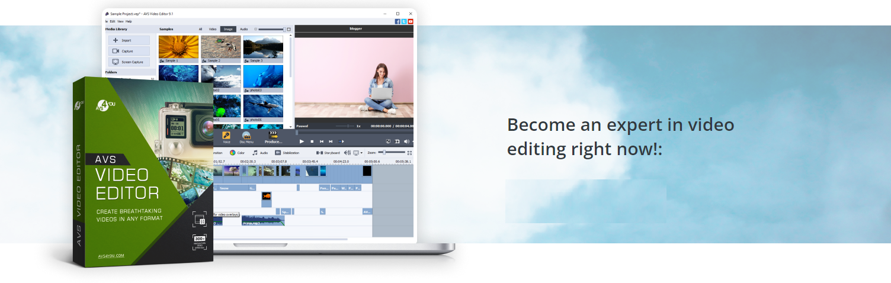Adjust the timeline Zoom slider
Viewport: 891px width, 283px height.
click(x=392, y=152)
